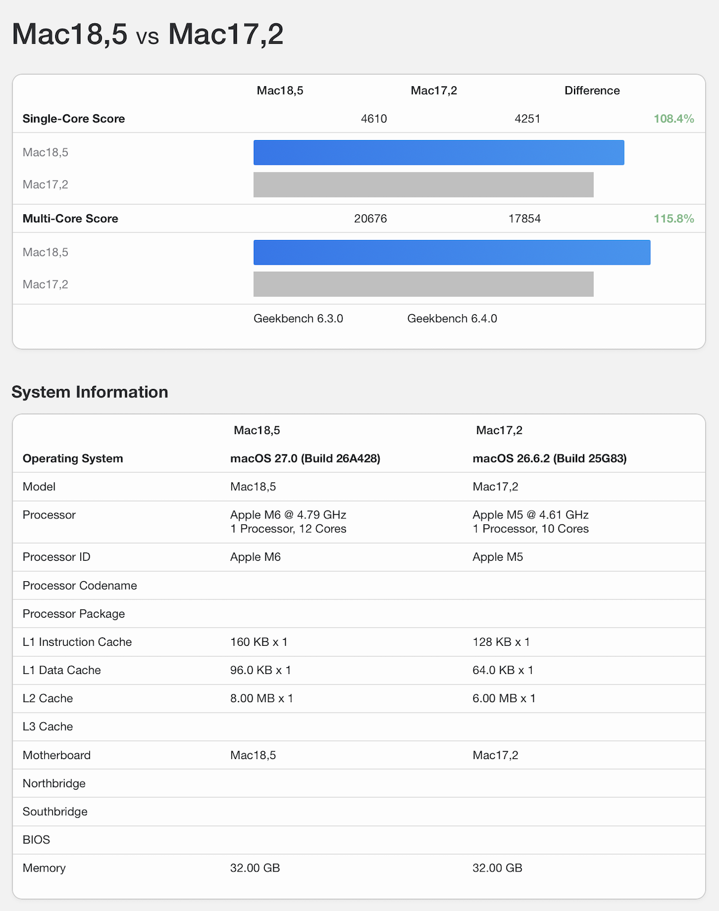Click the Mac18,5 column header in the scores table
Image resolution: width=719 pixels, height=911 pixels.
[280, 90]
